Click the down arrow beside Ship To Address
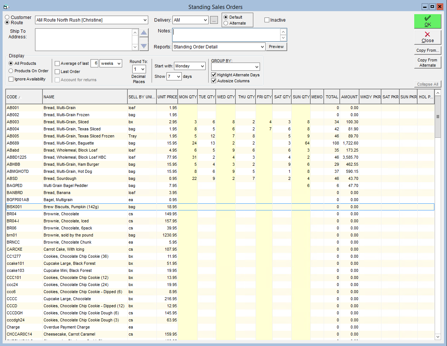This screenshot has height=346, width=447. pos(144,46)
